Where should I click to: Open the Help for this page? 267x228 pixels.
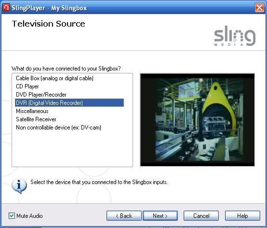[x=242, y=216]
